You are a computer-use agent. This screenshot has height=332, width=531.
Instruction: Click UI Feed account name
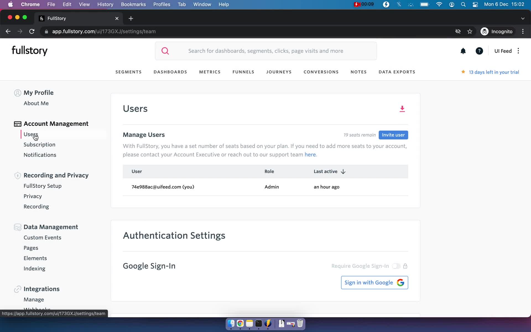[503, 51]
